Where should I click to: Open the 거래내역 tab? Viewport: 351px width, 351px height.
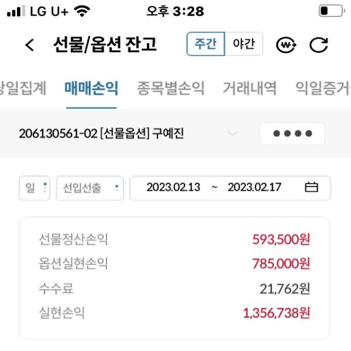pos(250,88)
